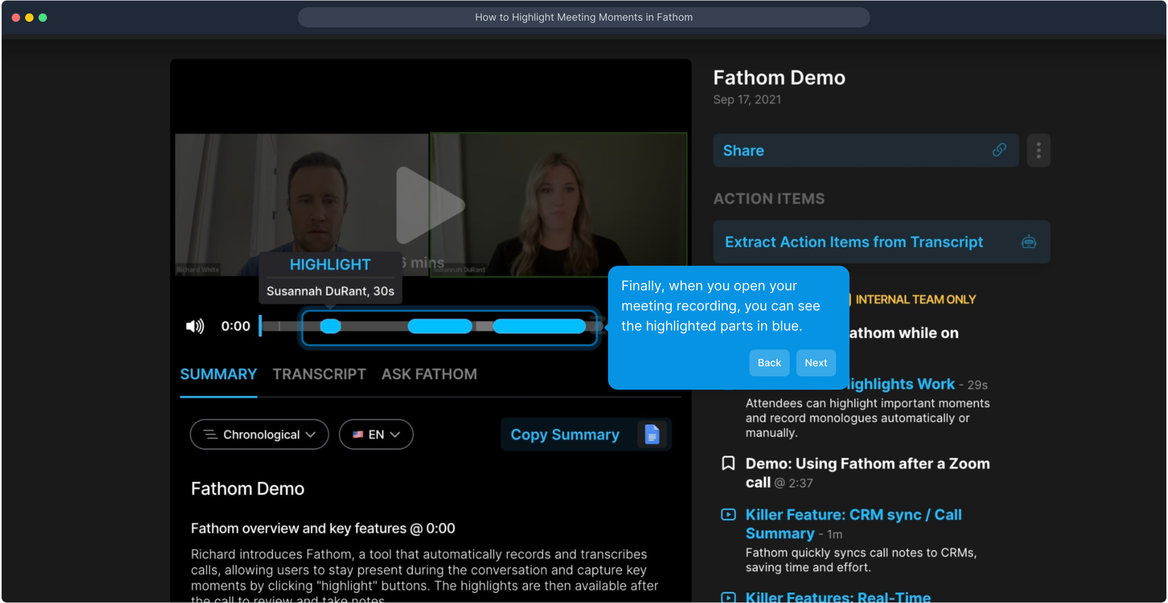Open the ASK FATHOM tab
Viewport: 1168px width, 603px height.
429,374
